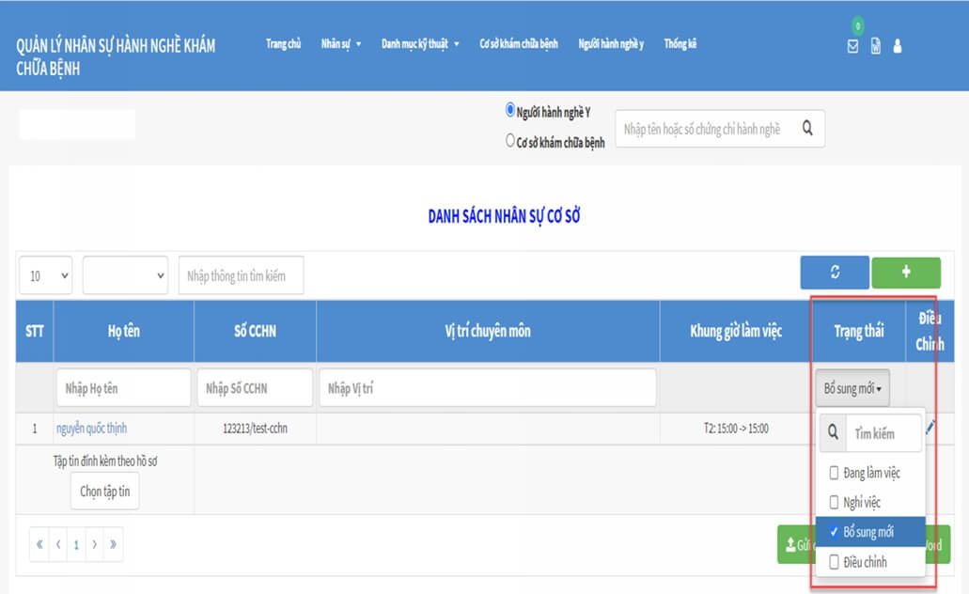Tick the 'Nghỉ việc' status option
The image size is (969, 594).
click(833, 503)
